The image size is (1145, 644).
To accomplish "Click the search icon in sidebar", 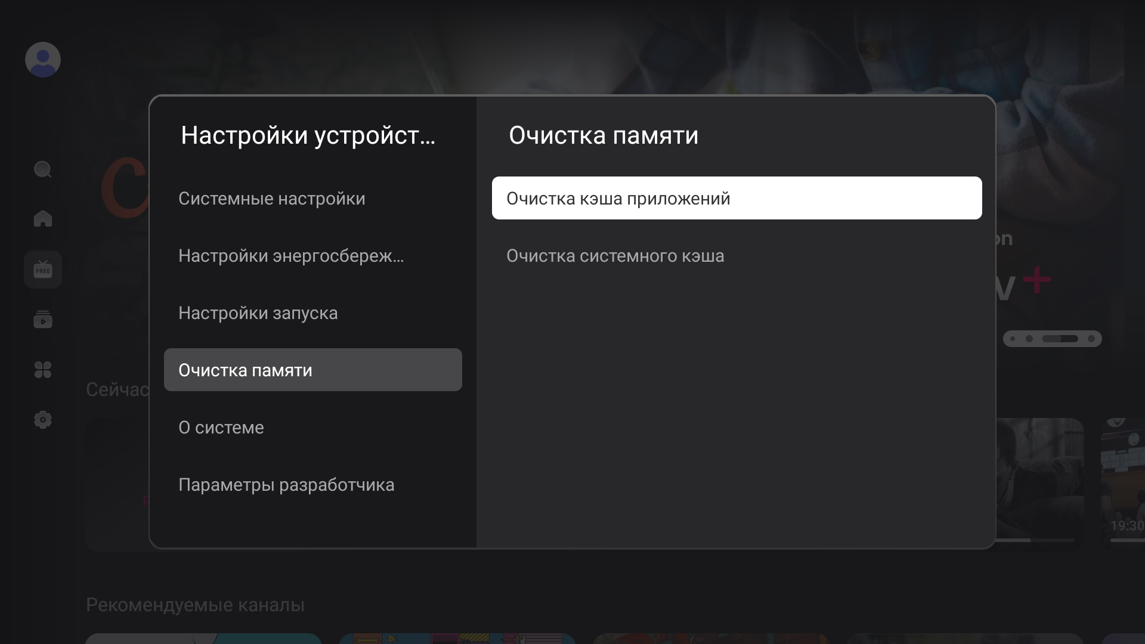I will pos(42,170).
